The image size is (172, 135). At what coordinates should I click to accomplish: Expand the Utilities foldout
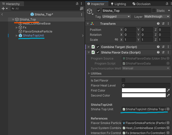[89, 73]
